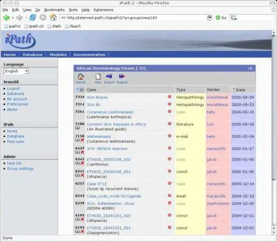Image resolution: width=277 pixels, height=242 pixels.
Task: Open ETHIOD_20050106_002 case link
Action: (108, 159)
